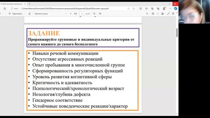210x118 pixels.
Task: Expand the Нарисовать tool options arrow
Action: (25, 14)
